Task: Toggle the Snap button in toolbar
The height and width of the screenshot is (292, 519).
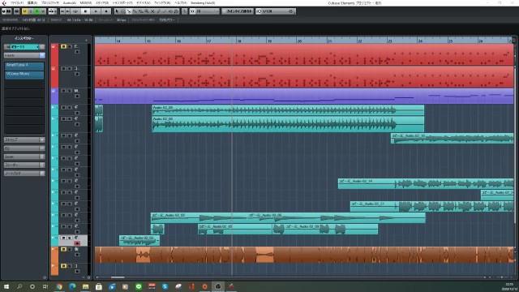Action: pyautogui.click(x=192, y=11)
